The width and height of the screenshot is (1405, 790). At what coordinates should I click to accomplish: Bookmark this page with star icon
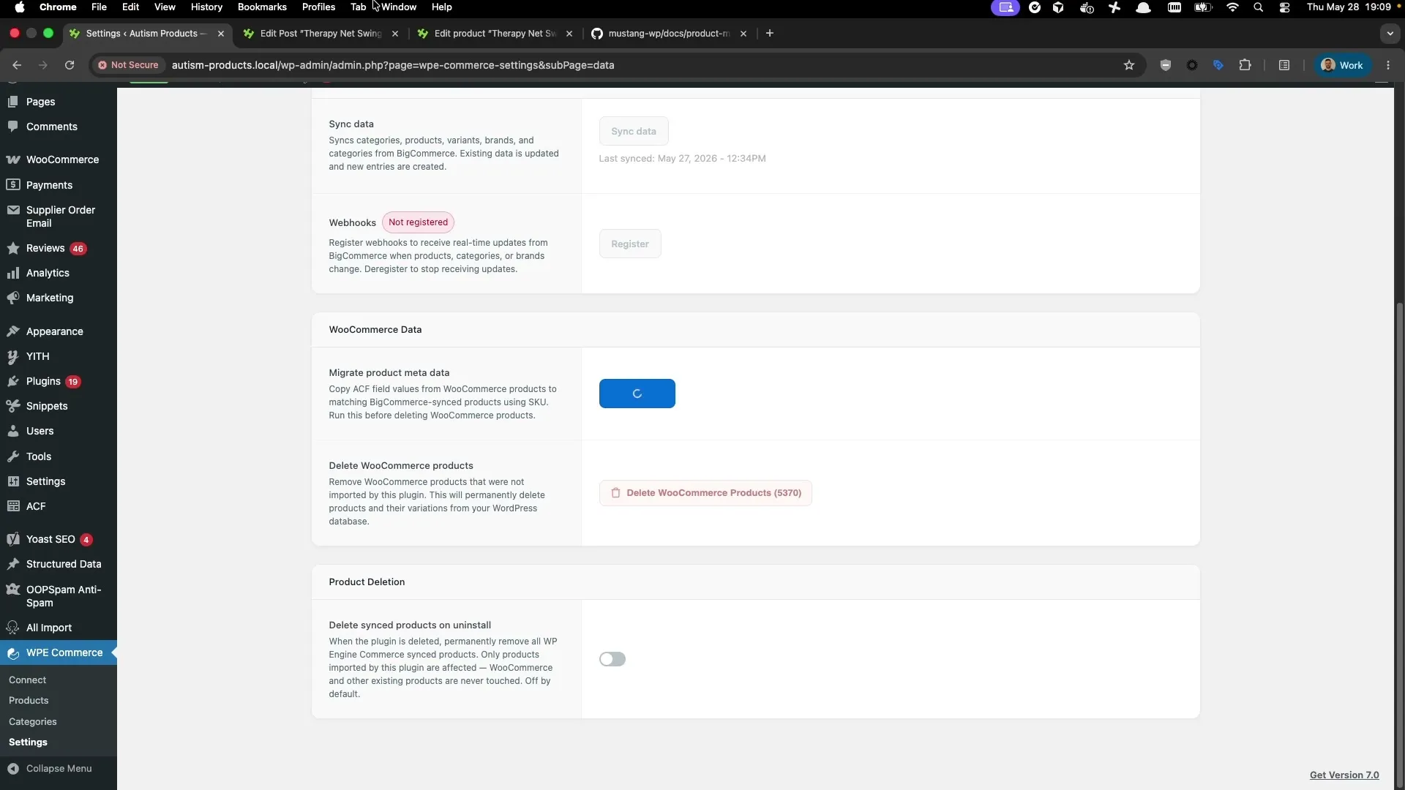tap(1129, 65)
